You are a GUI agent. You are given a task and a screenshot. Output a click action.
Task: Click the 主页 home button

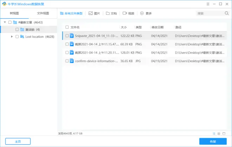pyautogui.click(x=18, y=141)
